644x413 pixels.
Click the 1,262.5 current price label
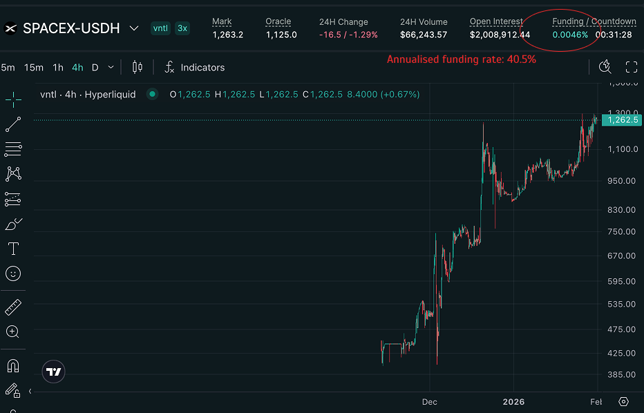(622, 120)
